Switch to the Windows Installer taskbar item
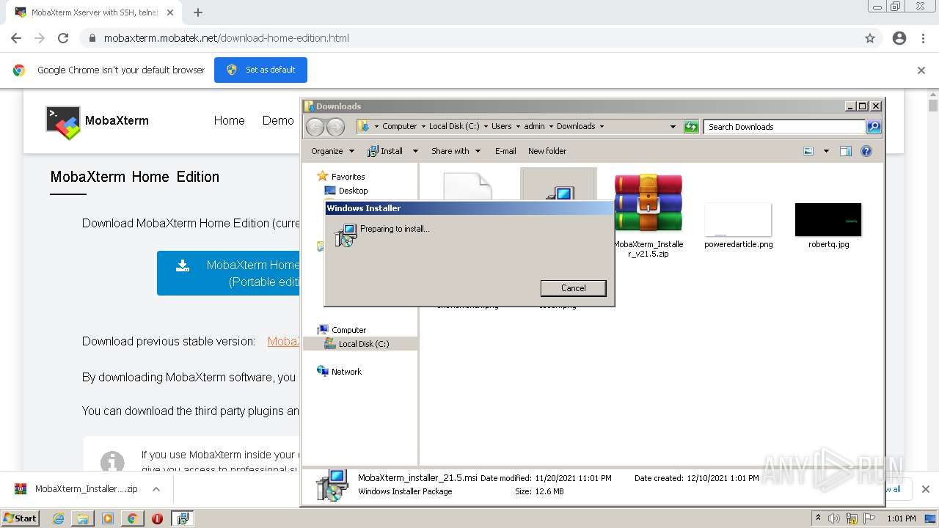The width and height of the screenshot is (939, 528). (x=182, y=518)
